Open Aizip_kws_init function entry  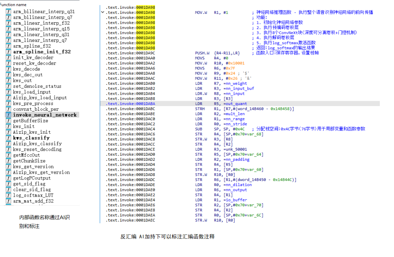point(32,132)
